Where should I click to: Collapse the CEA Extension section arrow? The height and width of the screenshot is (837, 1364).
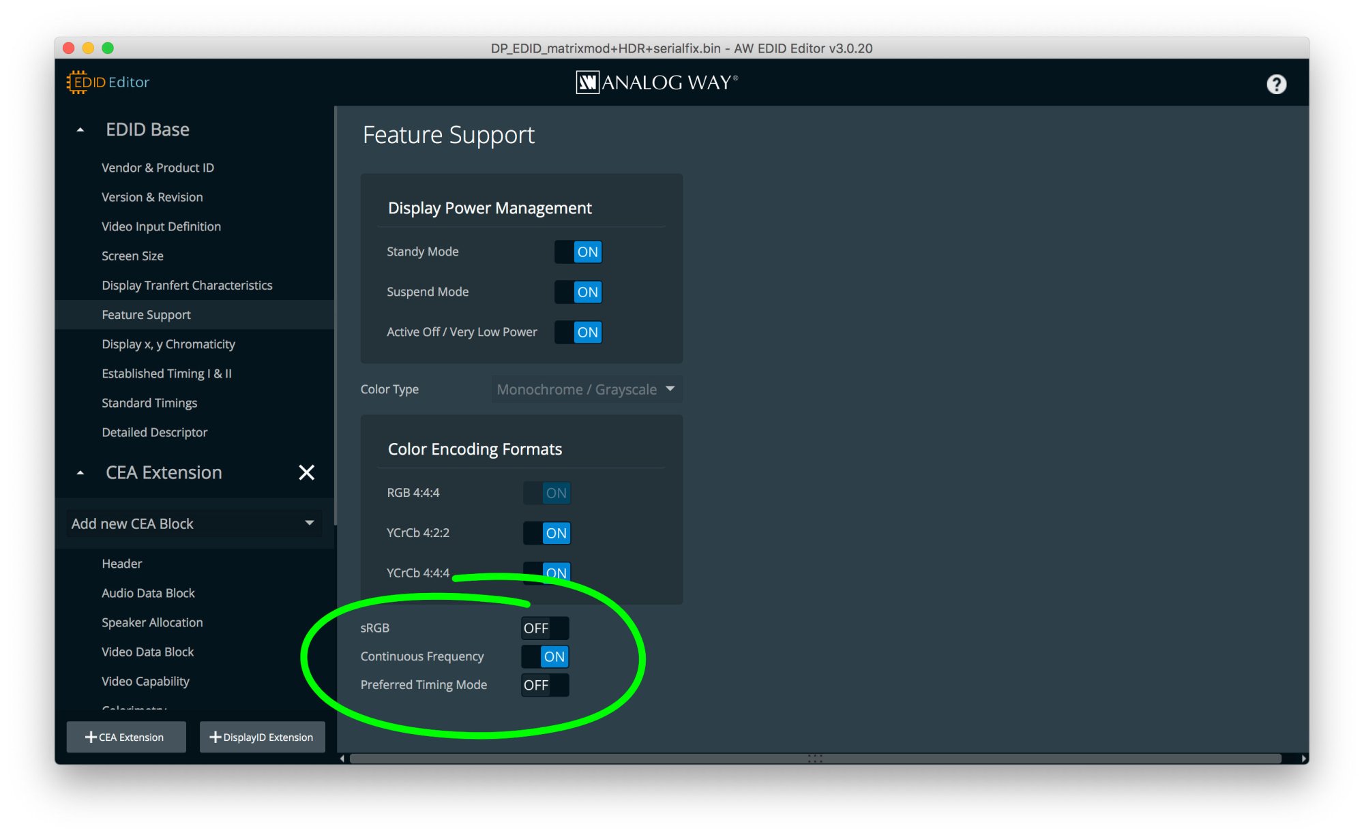click(x=80, y=472)
